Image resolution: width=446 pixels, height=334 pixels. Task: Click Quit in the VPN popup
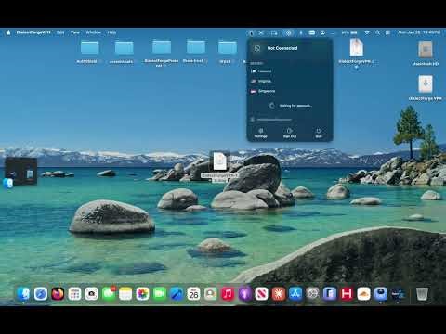pyautogui.click(x=319, y=133)
